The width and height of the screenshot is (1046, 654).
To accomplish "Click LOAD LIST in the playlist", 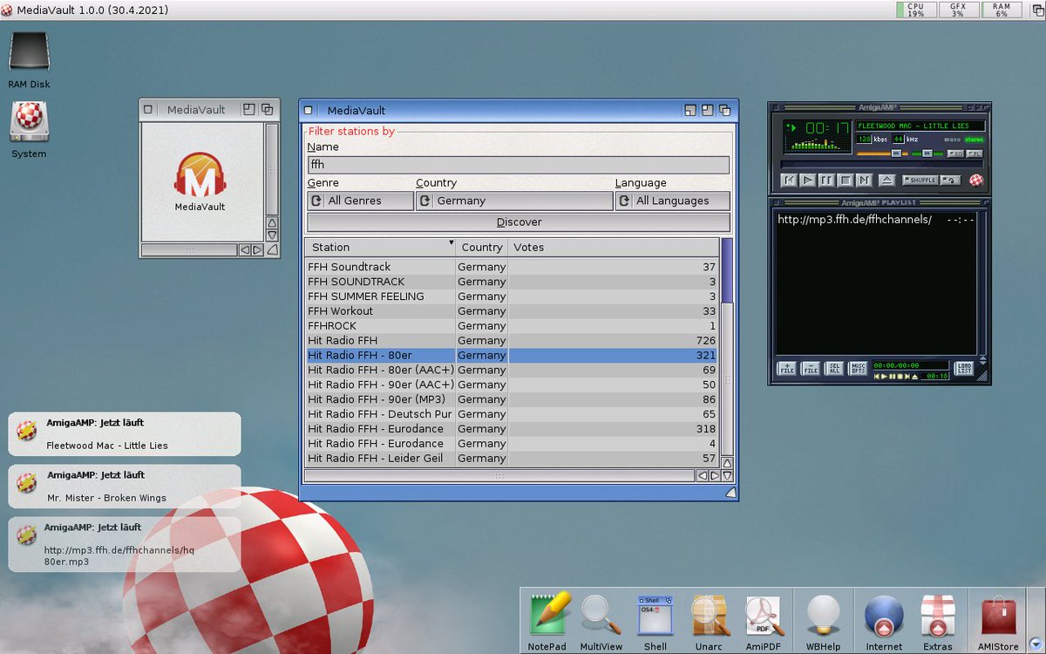I will point(964,368).
